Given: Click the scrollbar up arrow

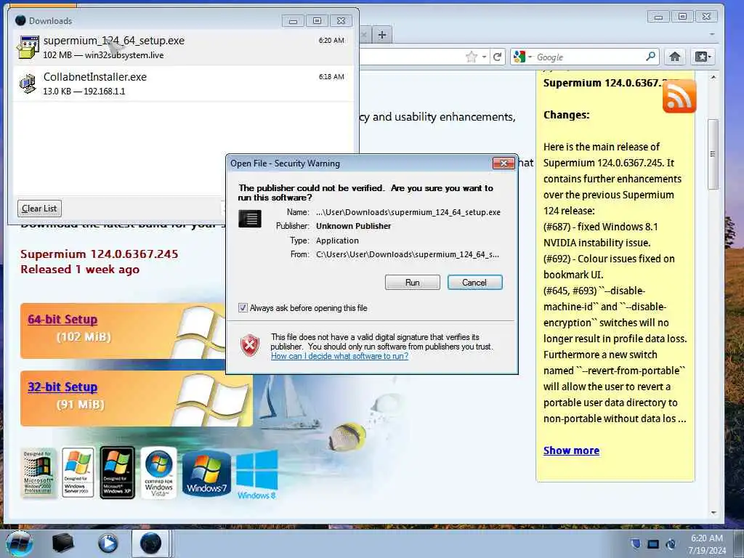Looking at the screenshot, I should 713,77.
